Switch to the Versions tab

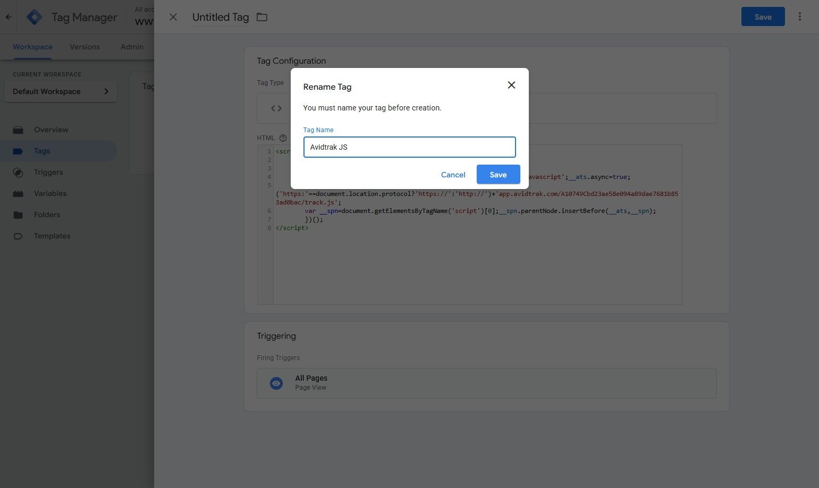85,47
